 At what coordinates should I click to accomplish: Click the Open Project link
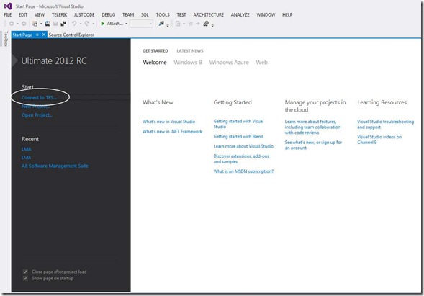pyautogui.click(x=37, y=115)
